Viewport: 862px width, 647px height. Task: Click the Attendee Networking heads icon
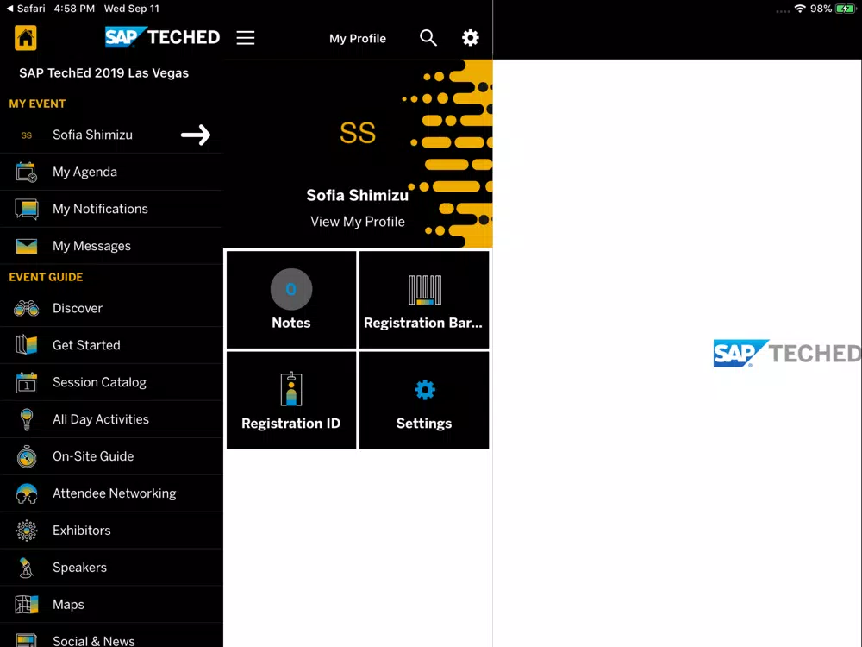27,493
